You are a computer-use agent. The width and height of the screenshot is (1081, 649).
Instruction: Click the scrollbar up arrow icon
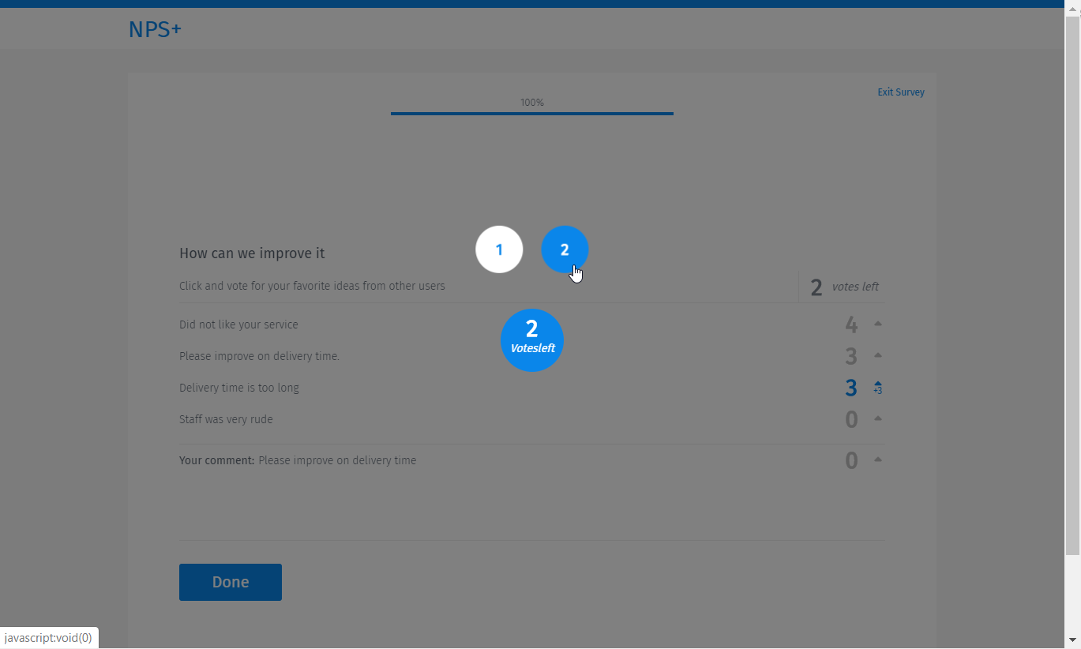1073,8
